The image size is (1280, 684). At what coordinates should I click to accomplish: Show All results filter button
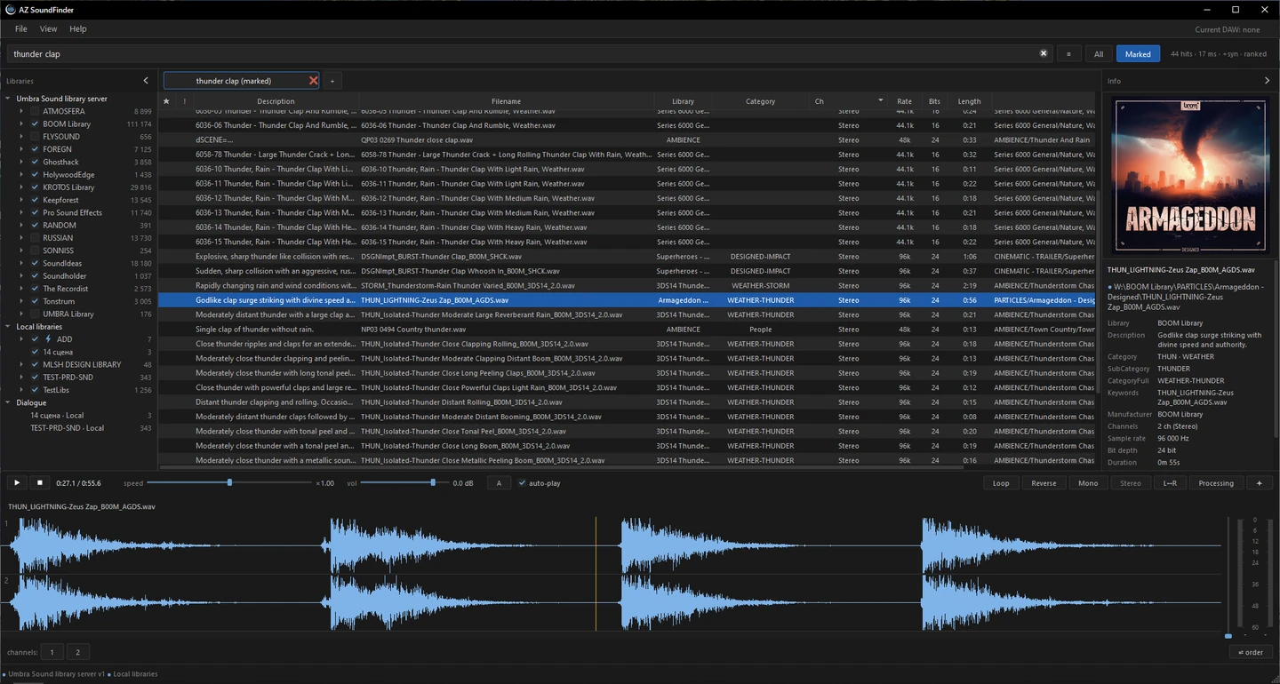1099,53
